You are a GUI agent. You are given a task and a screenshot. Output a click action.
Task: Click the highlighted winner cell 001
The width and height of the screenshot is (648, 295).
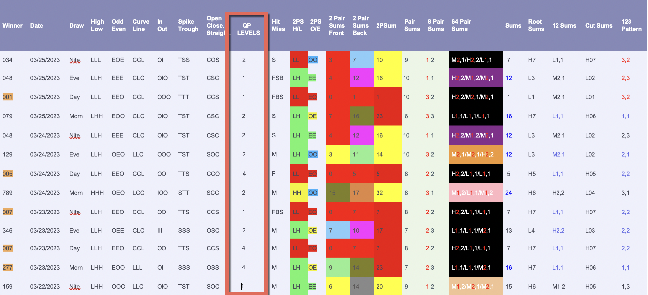click(7, 97)
